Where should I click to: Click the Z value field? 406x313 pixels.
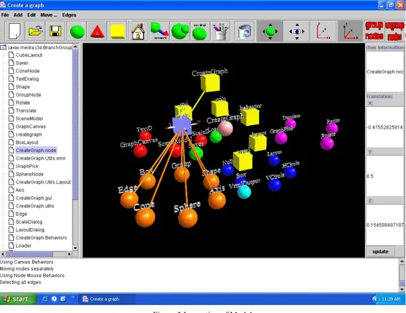point(385,225)
